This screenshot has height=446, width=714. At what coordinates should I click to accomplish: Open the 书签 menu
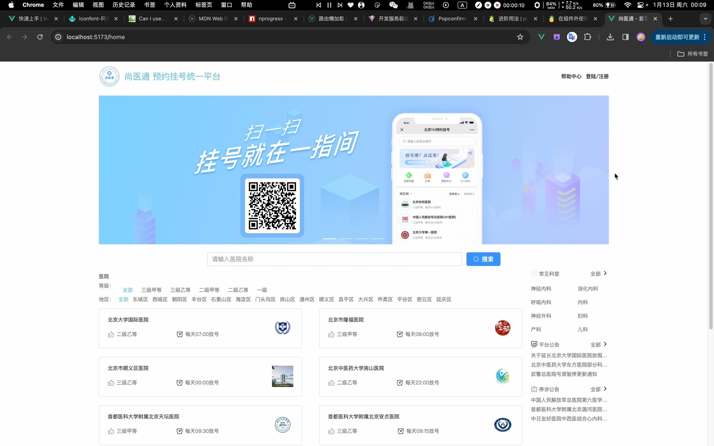click(150, 5)
